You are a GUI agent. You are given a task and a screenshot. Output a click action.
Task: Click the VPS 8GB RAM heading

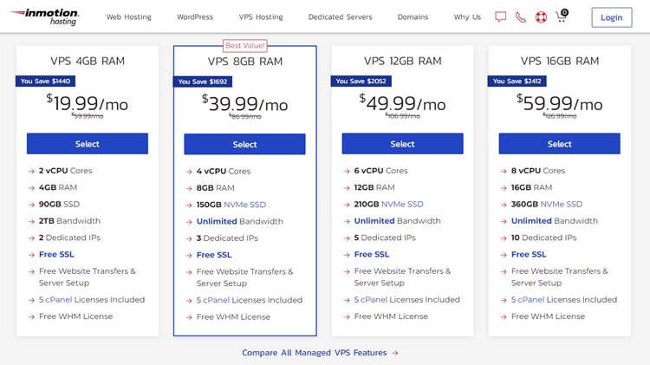[x=245, y=62]
